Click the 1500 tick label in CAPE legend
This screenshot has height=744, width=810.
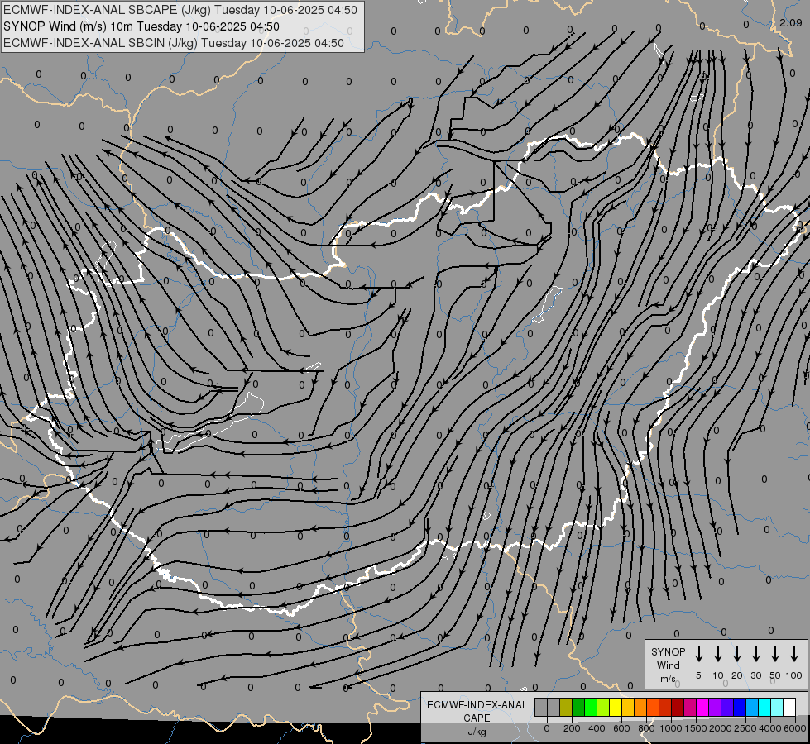[x=696, y=728]
